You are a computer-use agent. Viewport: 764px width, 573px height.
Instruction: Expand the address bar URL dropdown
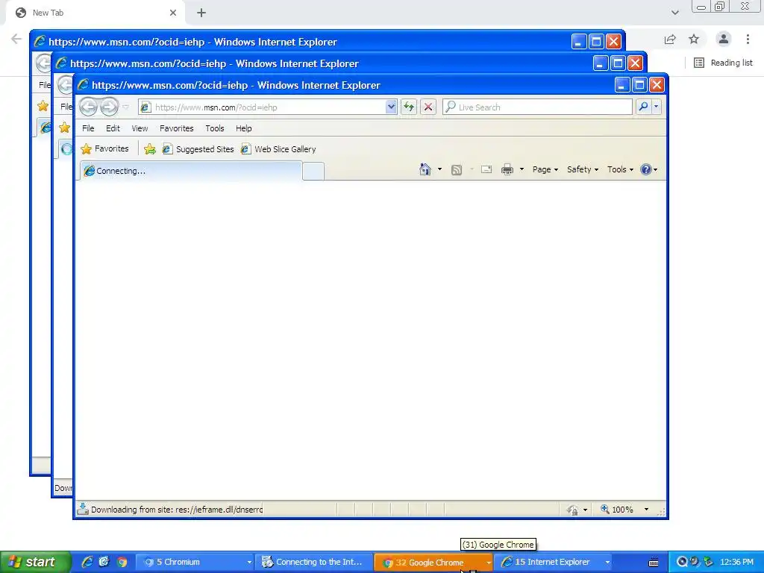pyautogui.click(x=391, y=107)
